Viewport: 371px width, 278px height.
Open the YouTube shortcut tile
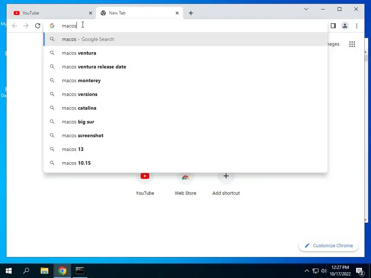145,184
